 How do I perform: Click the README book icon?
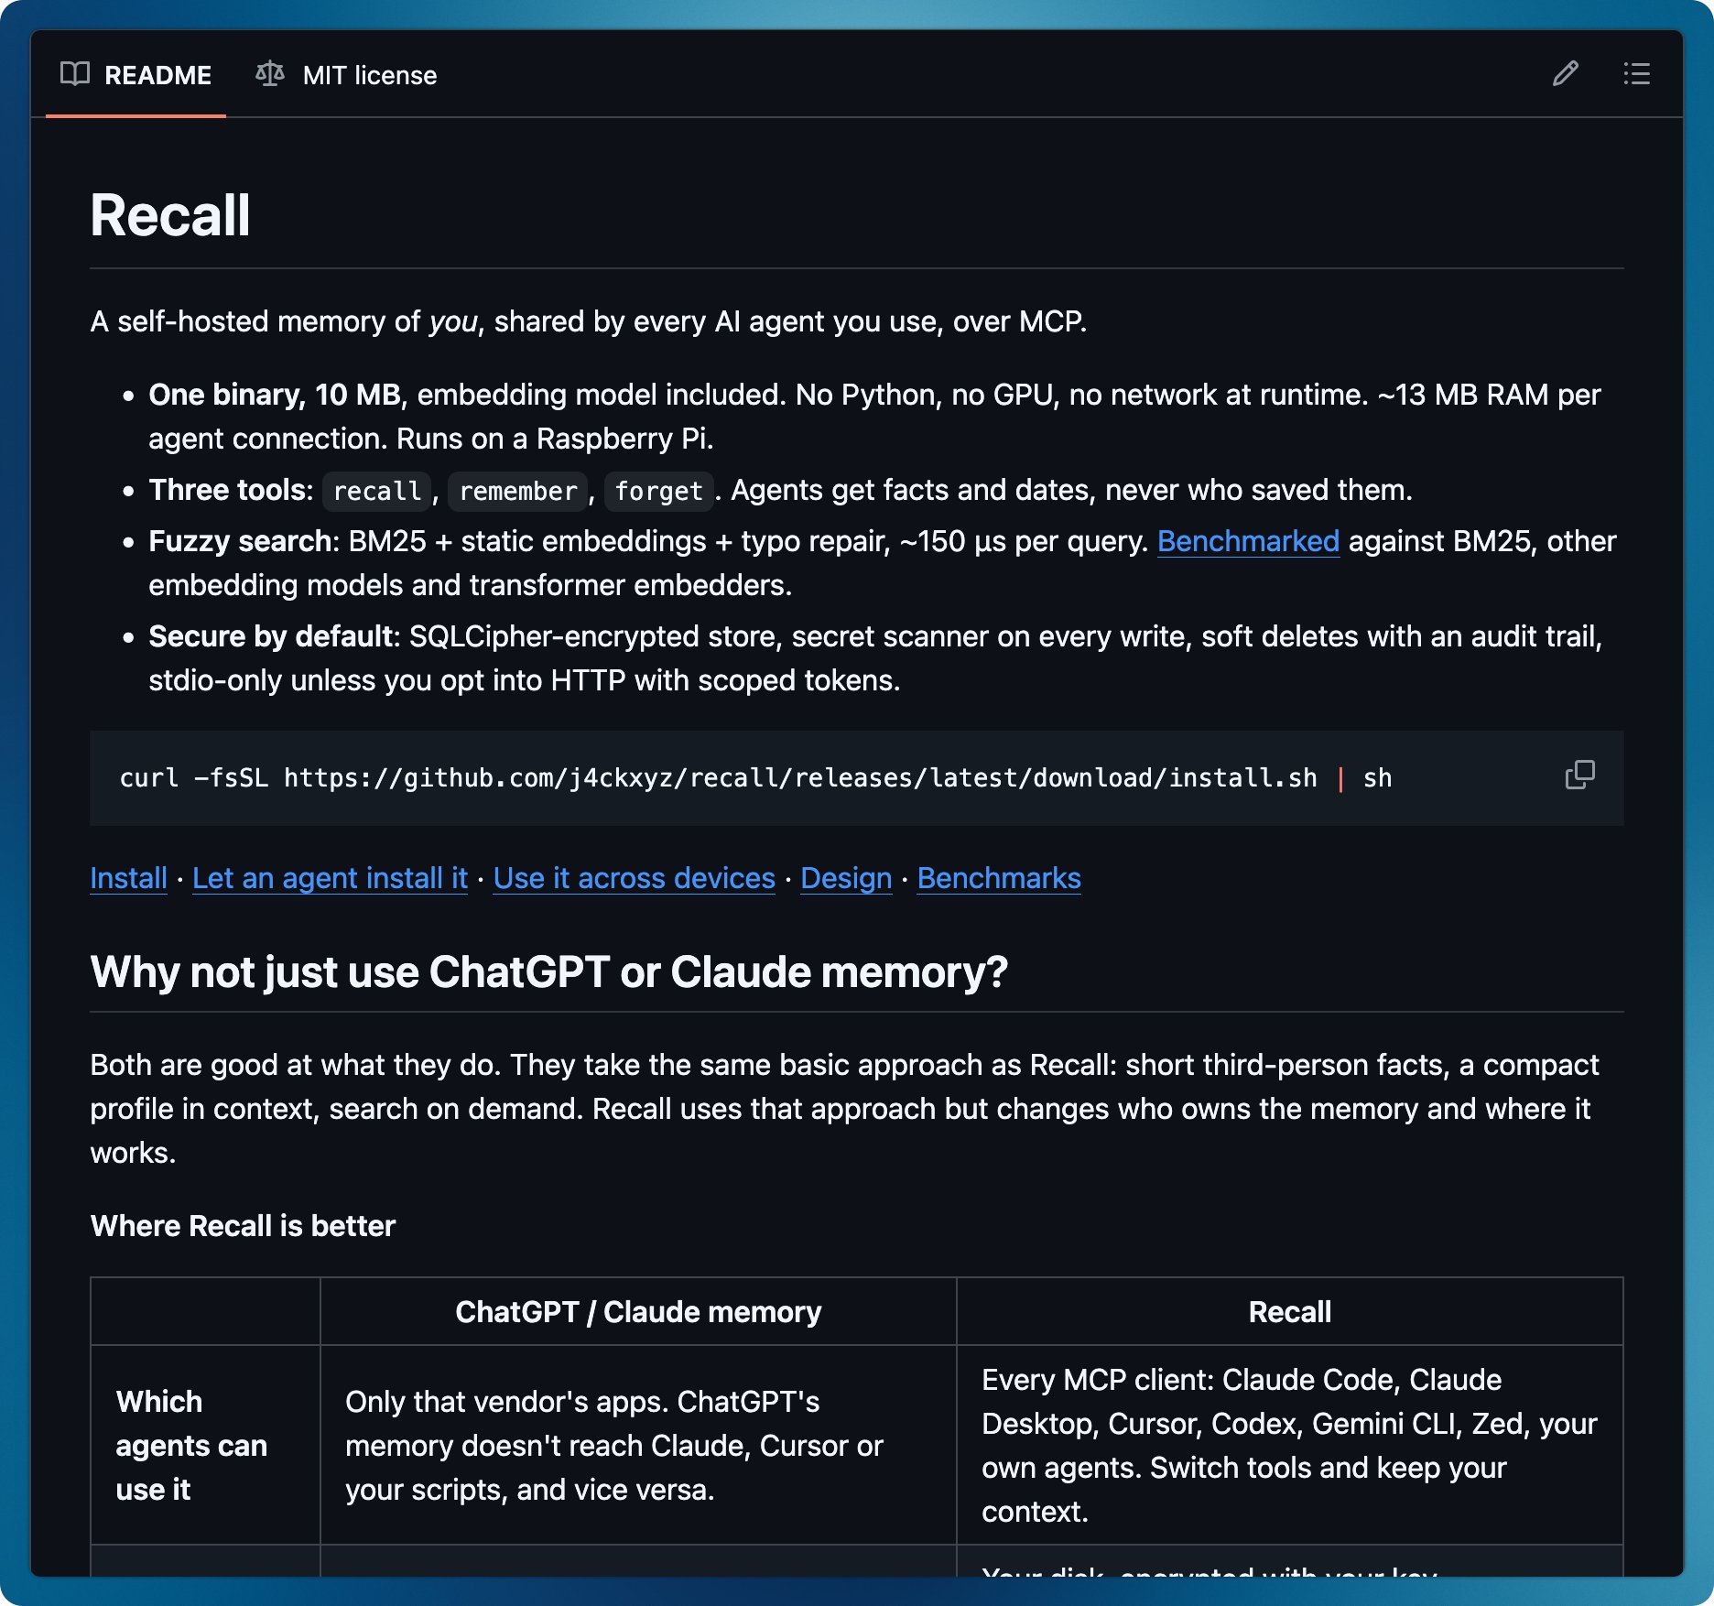[75, 74]
